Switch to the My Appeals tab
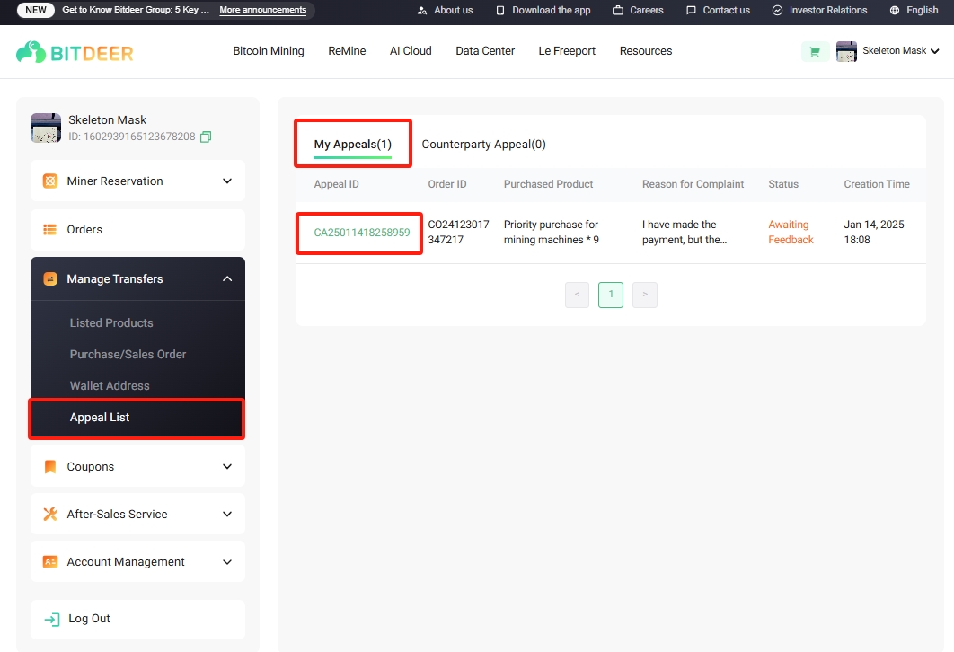 [353, 145]
